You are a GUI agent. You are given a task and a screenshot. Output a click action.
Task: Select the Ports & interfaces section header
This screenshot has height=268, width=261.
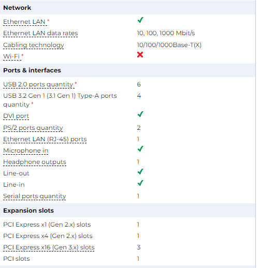pyautogui.click(x=32, y=70)
